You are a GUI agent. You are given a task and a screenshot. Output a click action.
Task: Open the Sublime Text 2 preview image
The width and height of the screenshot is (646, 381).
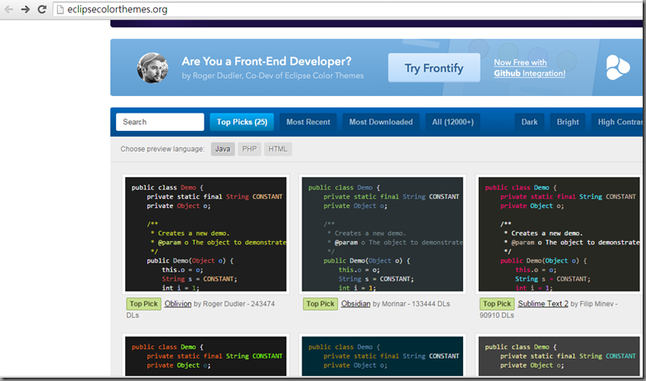point(559,234)
